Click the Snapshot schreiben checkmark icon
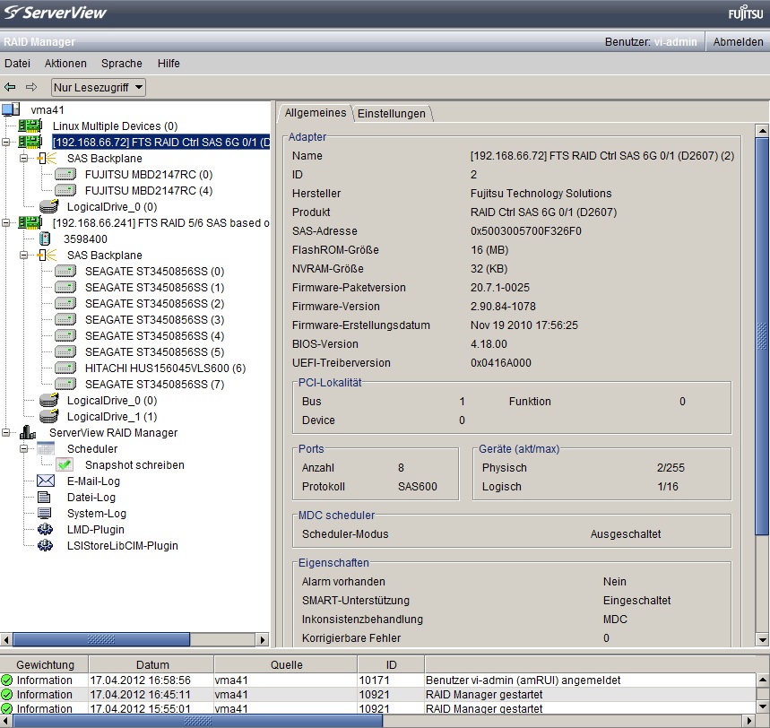 coord(64,465)
